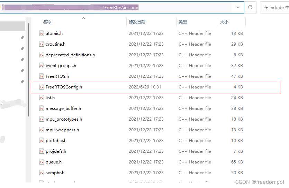Click the 38 KB size of message_buffer.h

tap(237, 109)
